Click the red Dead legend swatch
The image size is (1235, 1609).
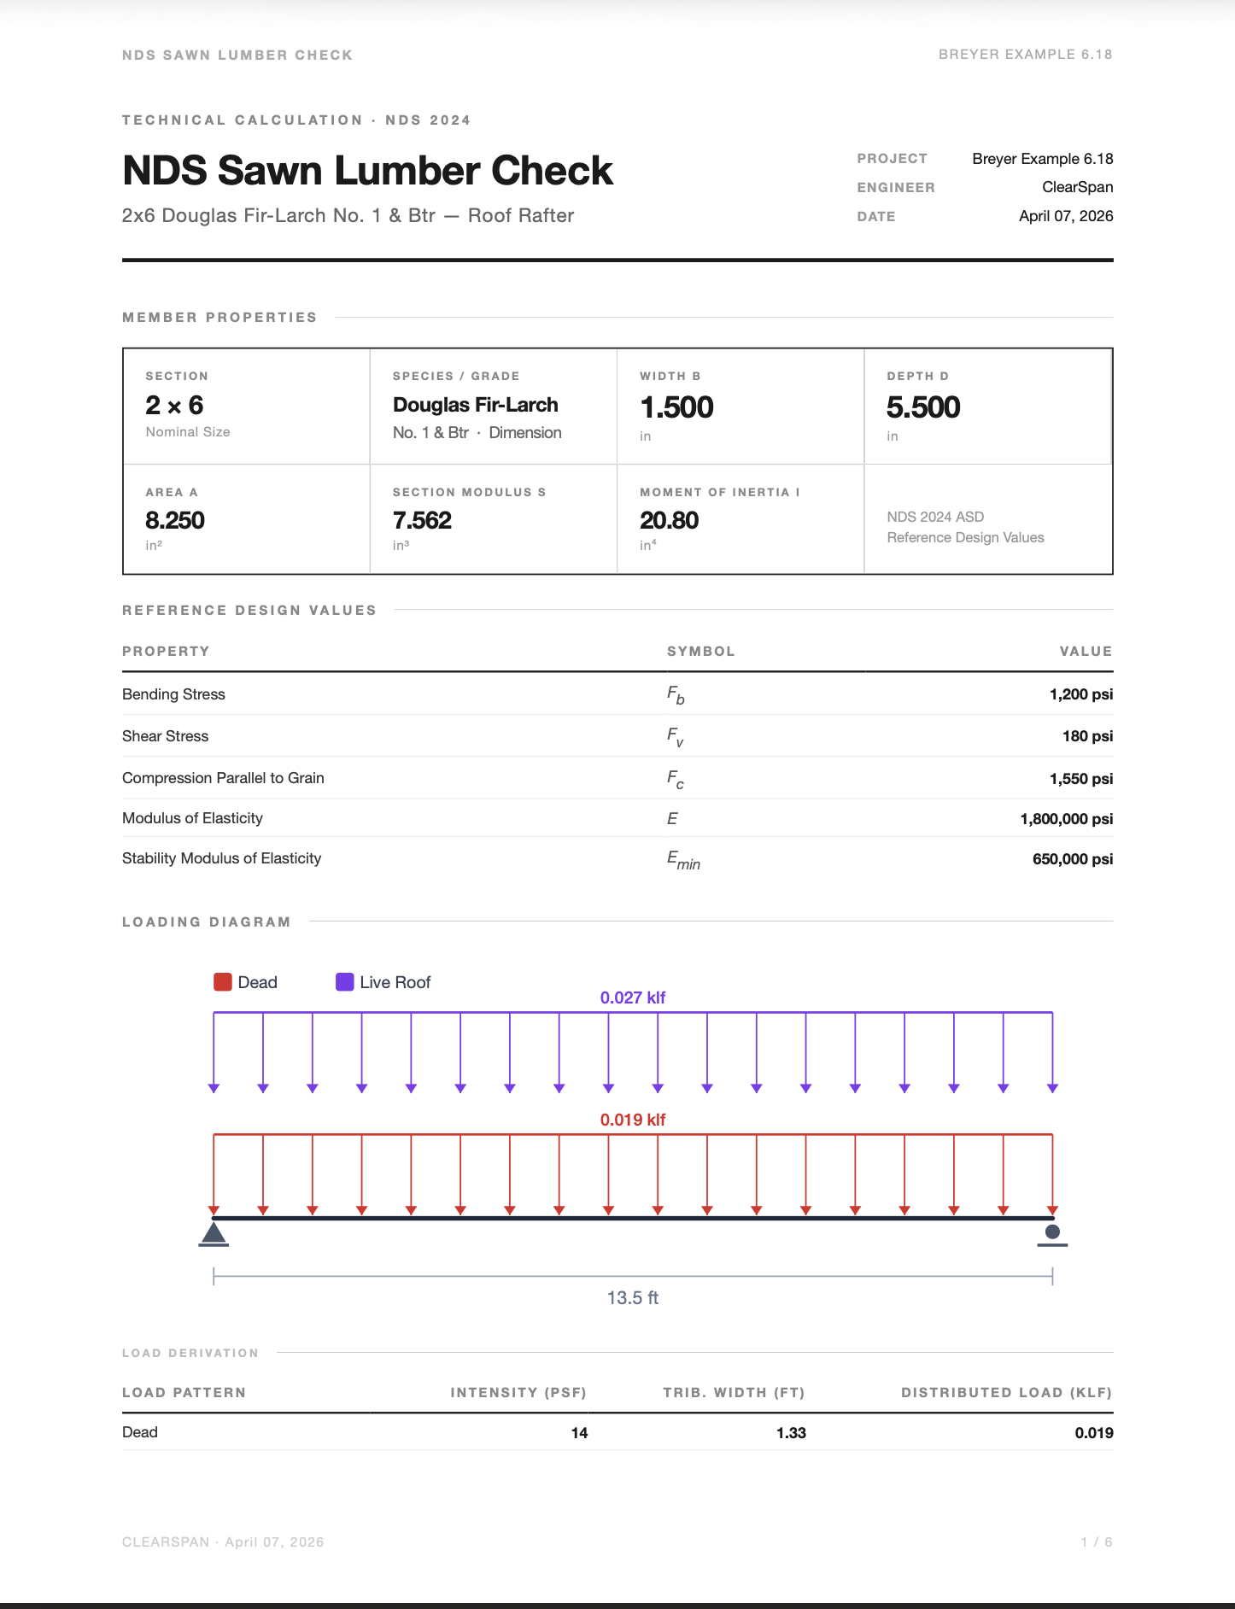point(223,982)
